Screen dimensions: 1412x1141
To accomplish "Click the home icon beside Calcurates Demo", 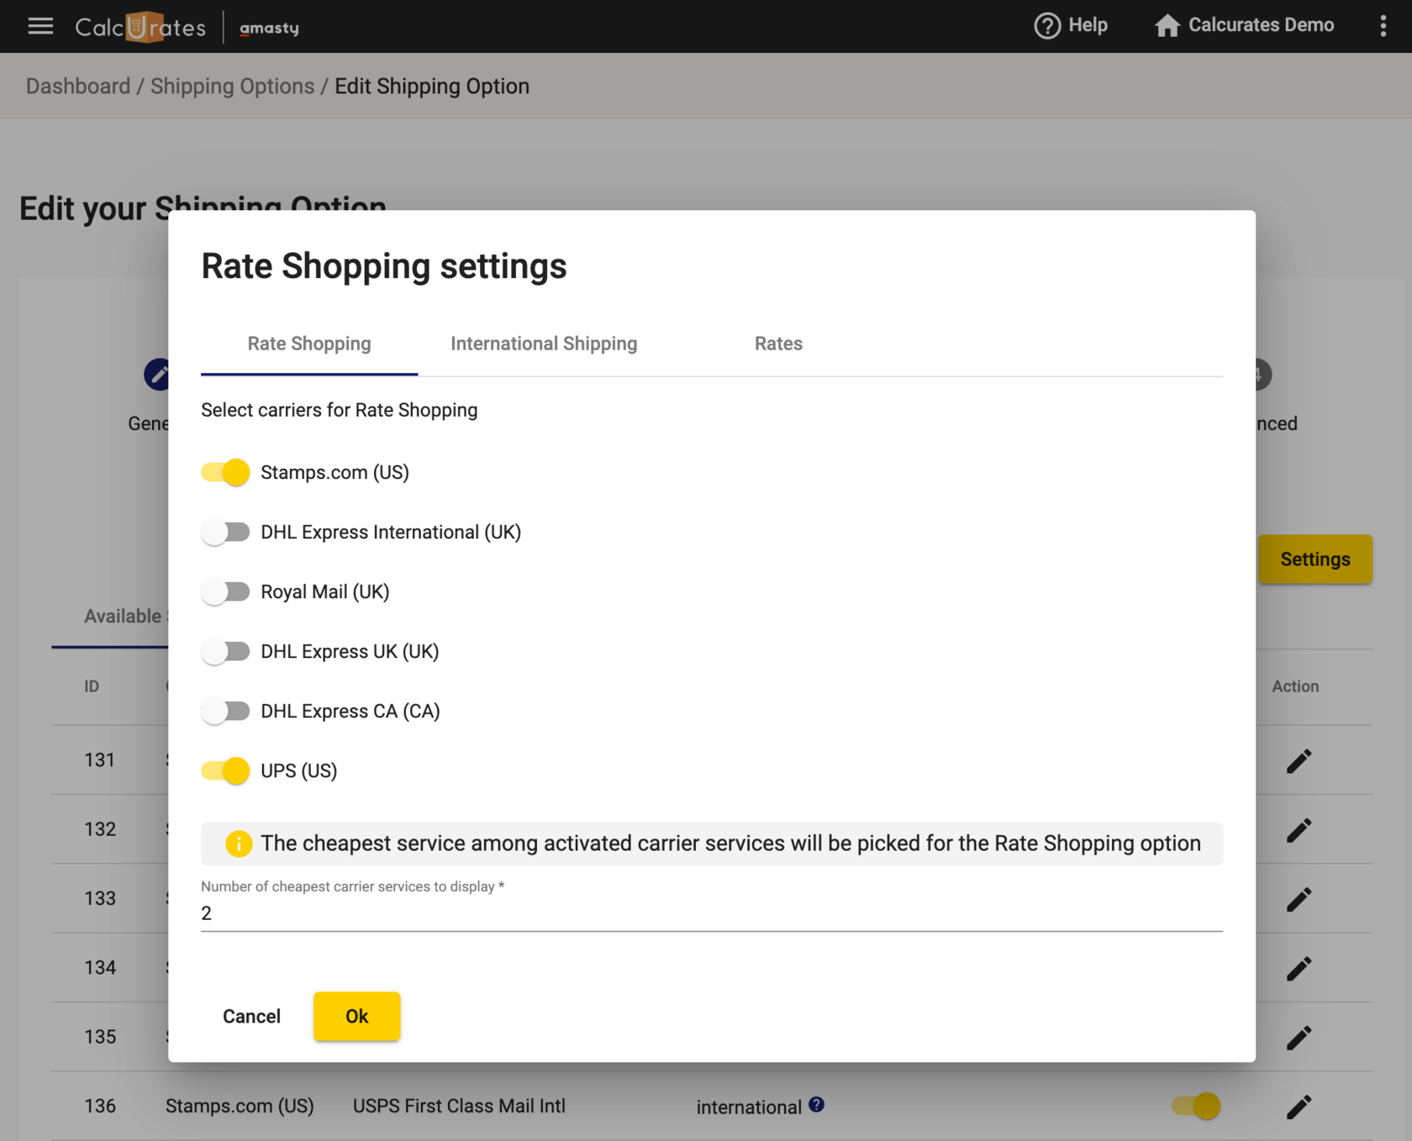I will pyautogui.click(x=1167, y=25).
